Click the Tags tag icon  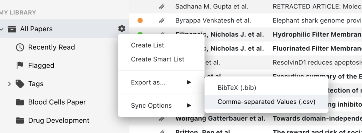pyautogui.click(x=20, y=84)
